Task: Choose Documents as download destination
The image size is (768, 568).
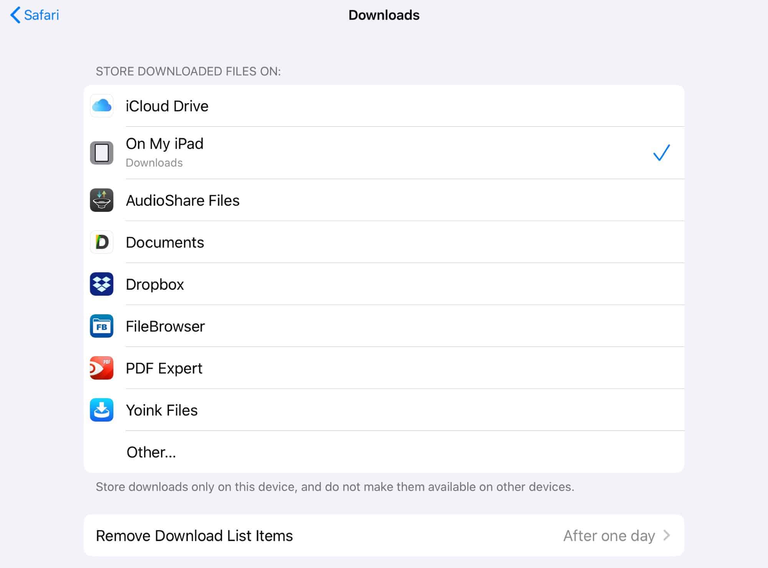Action: point(384,242)
